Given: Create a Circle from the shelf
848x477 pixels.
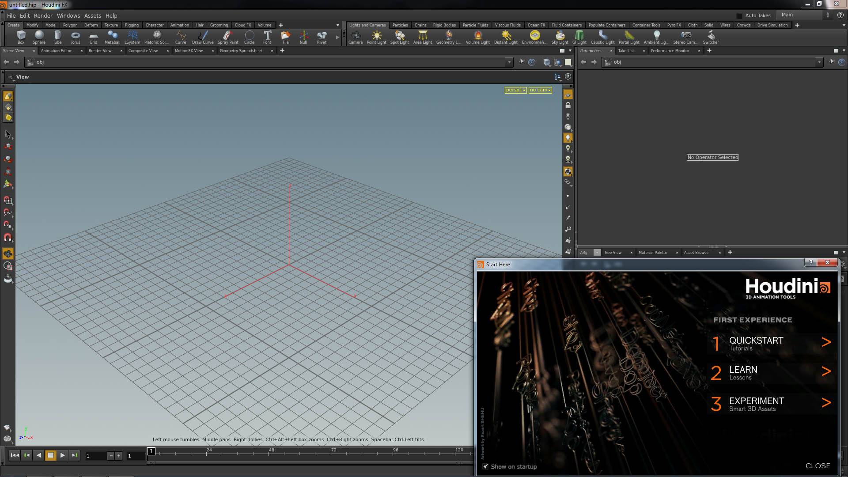Looking at the screenshot, I should pos(249,37).
